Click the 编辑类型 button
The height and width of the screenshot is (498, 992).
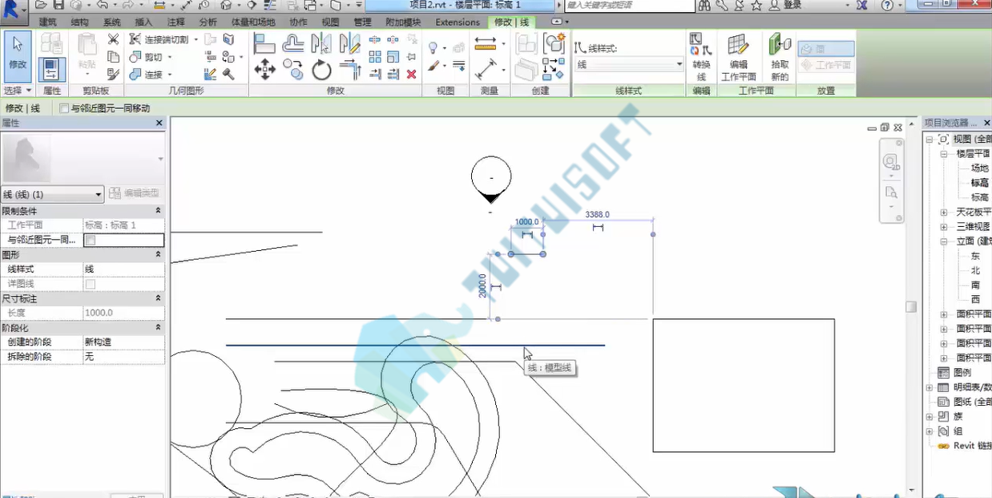(x=135, y=193)
